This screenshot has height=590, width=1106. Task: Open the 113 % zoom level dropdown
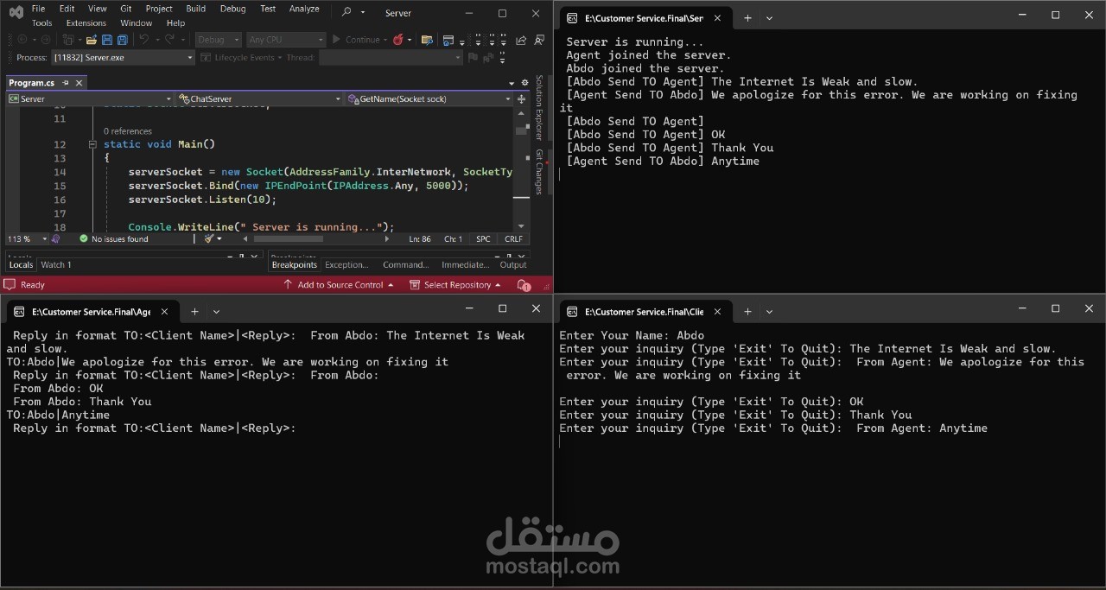pyautogui.click(x=28, y=239)
